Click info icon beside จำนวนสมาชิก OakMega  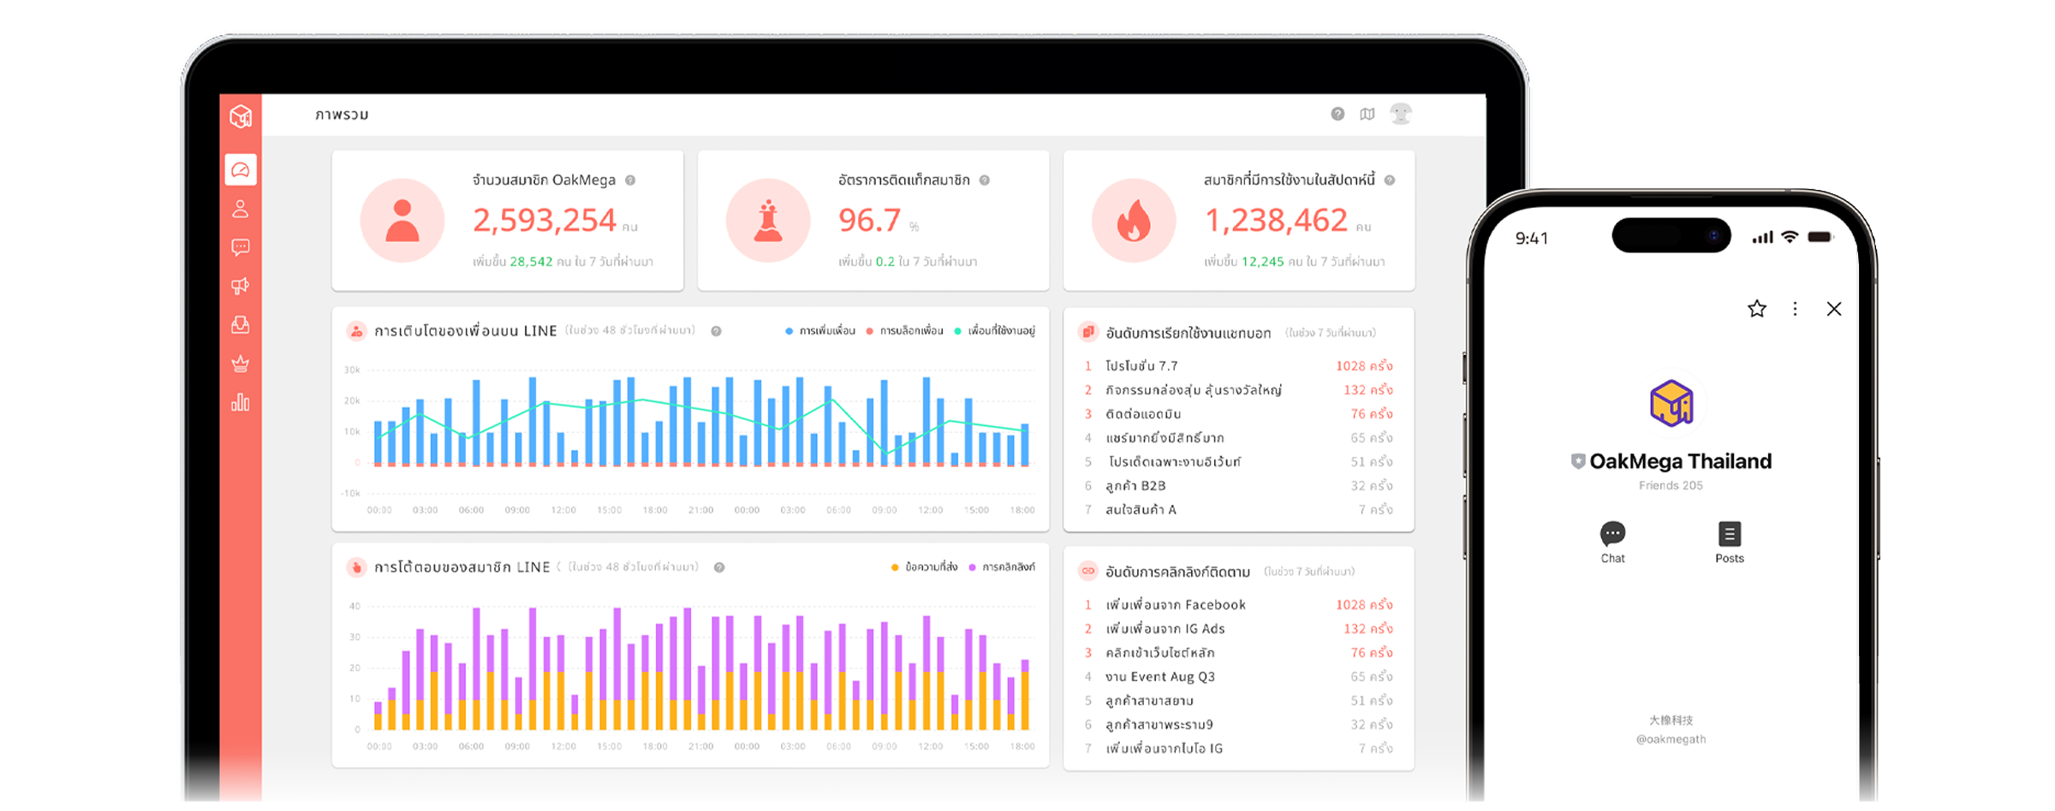[630, 181]
